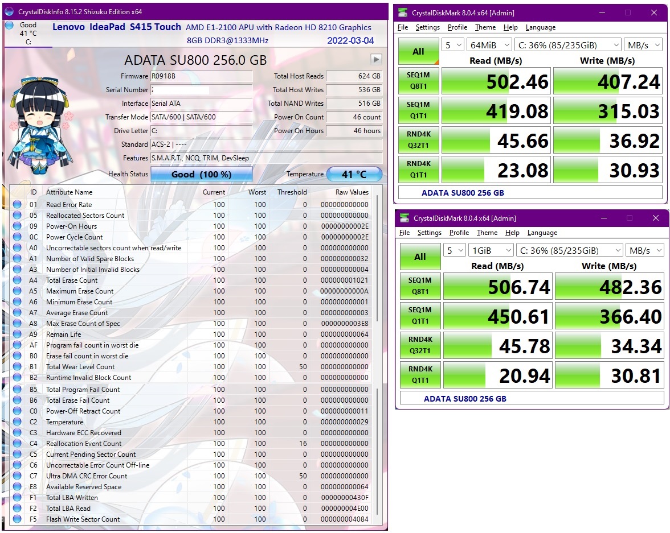670x533 pixels.
Task: Click the status orb for Available Reserved Space
Action: tap(17, 486)
